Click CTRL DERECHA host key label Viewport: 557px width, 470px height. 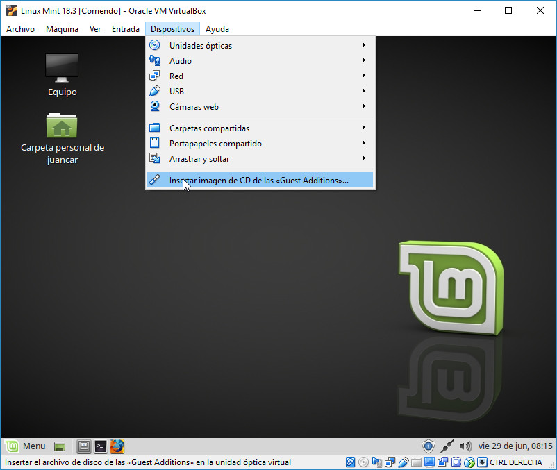coord(516,462)
